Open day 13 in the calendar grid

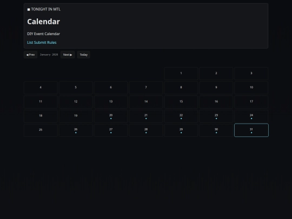click(x=111, y=102)
